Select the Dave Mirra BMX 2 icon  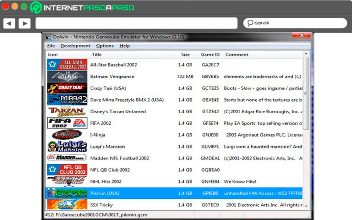67,100
